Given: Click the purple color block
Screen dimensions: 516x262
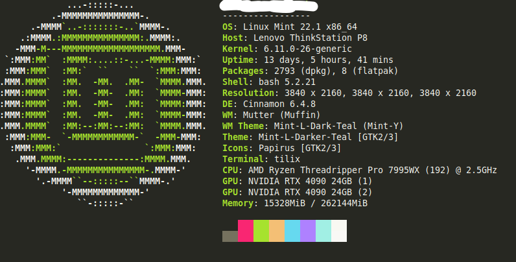Looking at the screenshot, I should click(x=308, y=231).
